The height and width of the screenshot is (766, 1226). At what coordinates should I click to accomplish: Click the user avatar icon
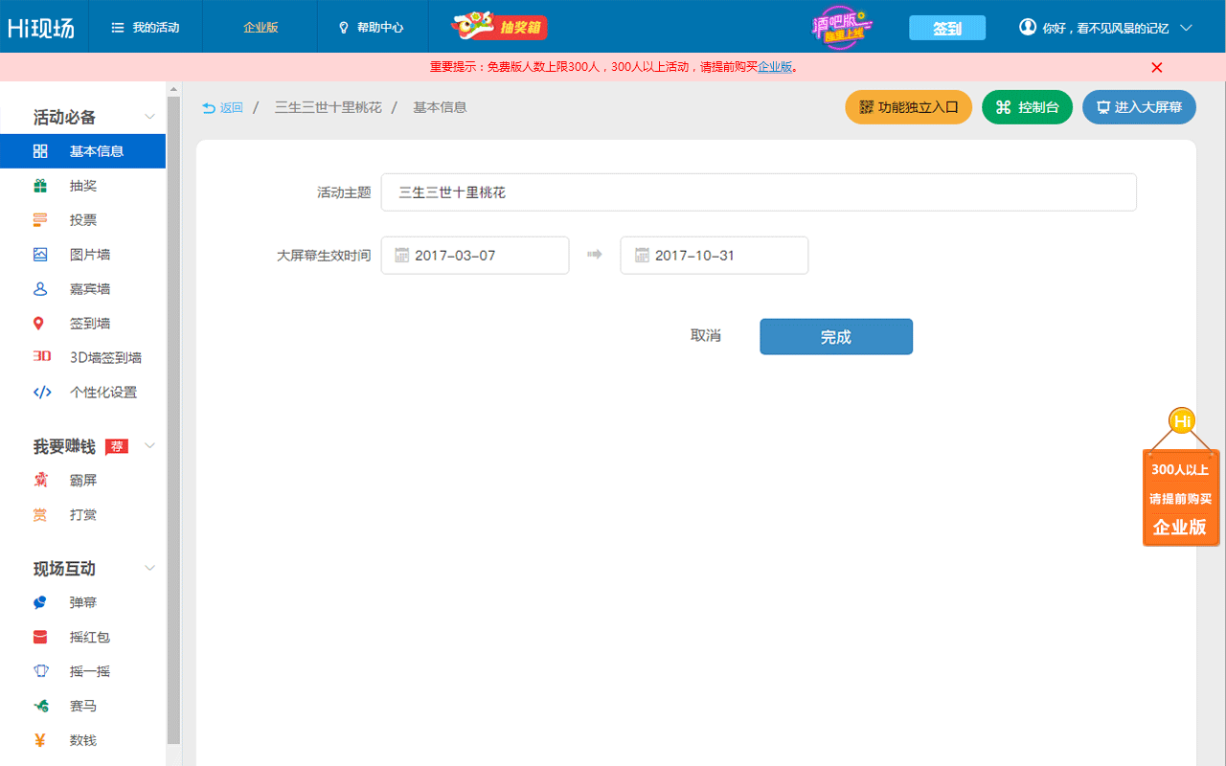point(1028,27)
